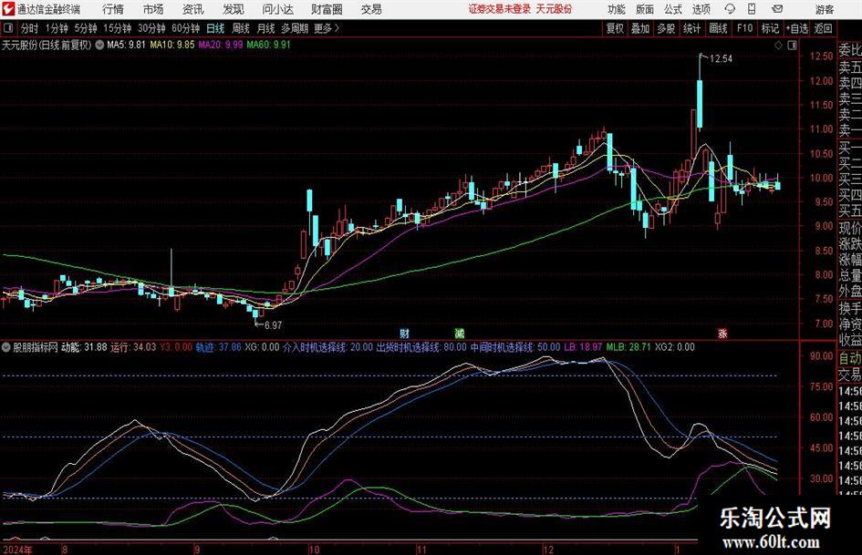Open the 发现 menu

234,9
